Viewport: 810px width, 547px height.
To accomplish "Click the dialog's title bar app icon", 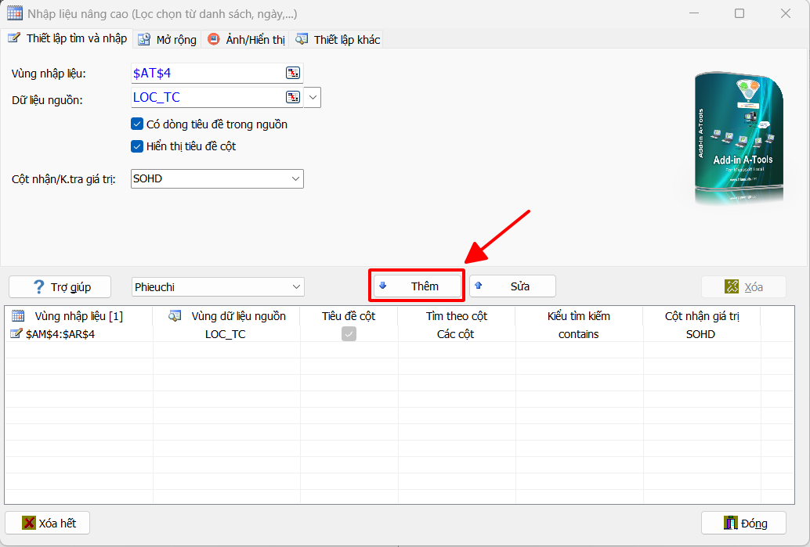I will coord(14,13).
